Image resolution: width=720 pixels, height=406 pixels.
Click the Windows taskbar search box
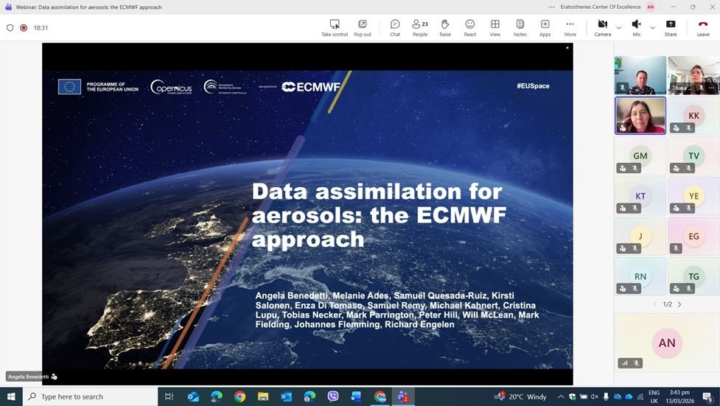pyautogui.click(x=91, y=396)
